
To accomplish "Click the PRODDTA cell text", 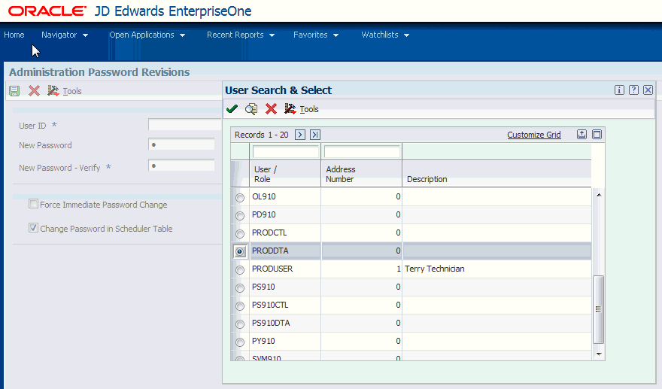I will coord(270,251).
